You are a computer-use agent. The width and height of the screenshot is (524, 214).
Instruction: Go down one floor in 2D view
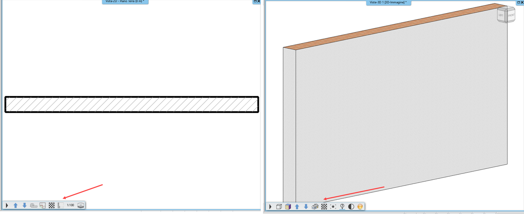pyautogui.click(x=25, y=206)
